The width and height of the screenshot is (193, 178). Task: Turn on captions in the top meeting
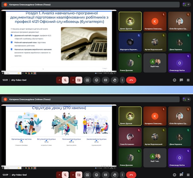pyautogui.click(x=106, y=80)
